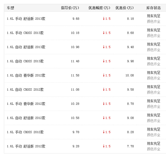The height and width of the screenshot is (154, 166).
Task: Select the 指导价(万) column header
Action: (x=70, y=8)
